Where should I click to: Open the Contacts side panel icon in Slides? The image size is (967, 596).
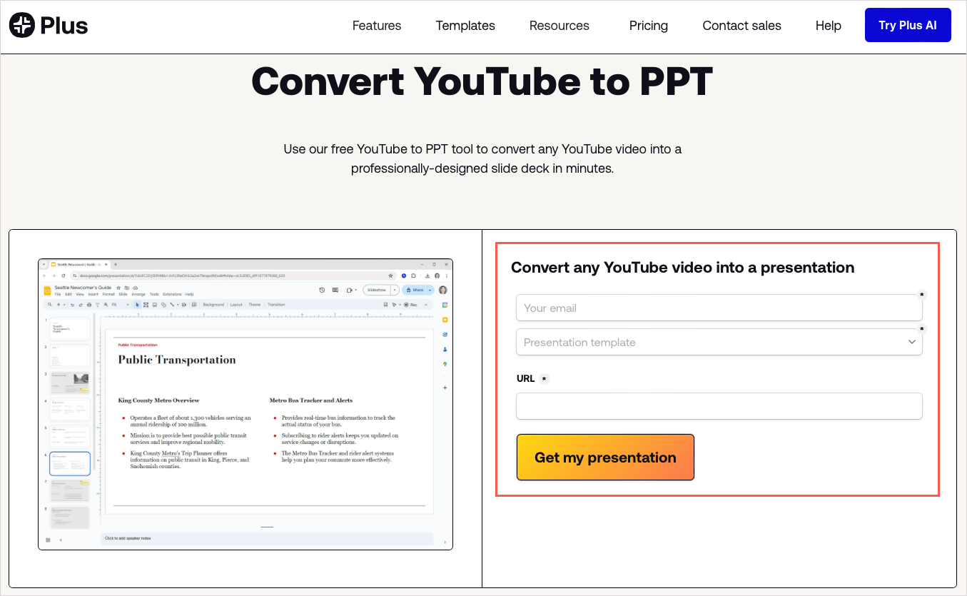[x=445, y=350]
